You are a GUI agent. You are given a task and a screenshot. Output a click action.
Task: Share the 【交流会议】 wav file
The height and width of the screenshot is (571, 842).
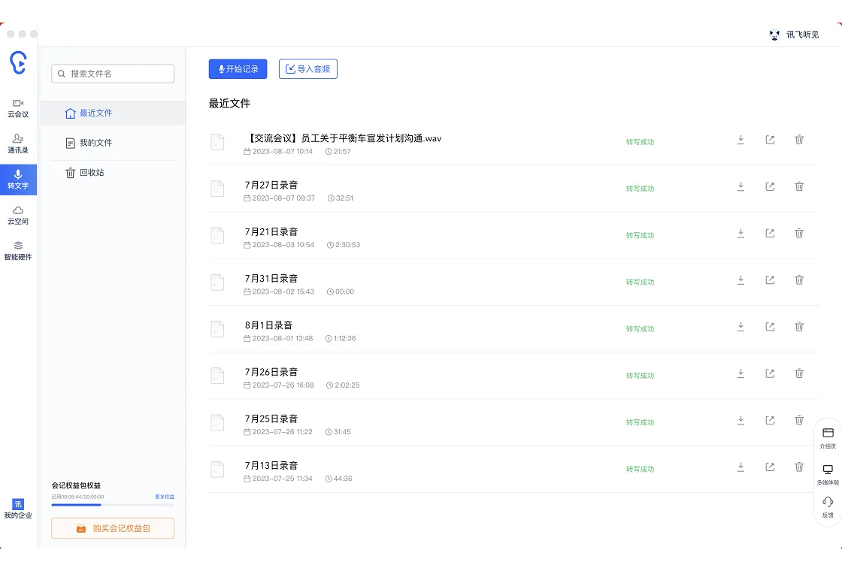[770, 140]
